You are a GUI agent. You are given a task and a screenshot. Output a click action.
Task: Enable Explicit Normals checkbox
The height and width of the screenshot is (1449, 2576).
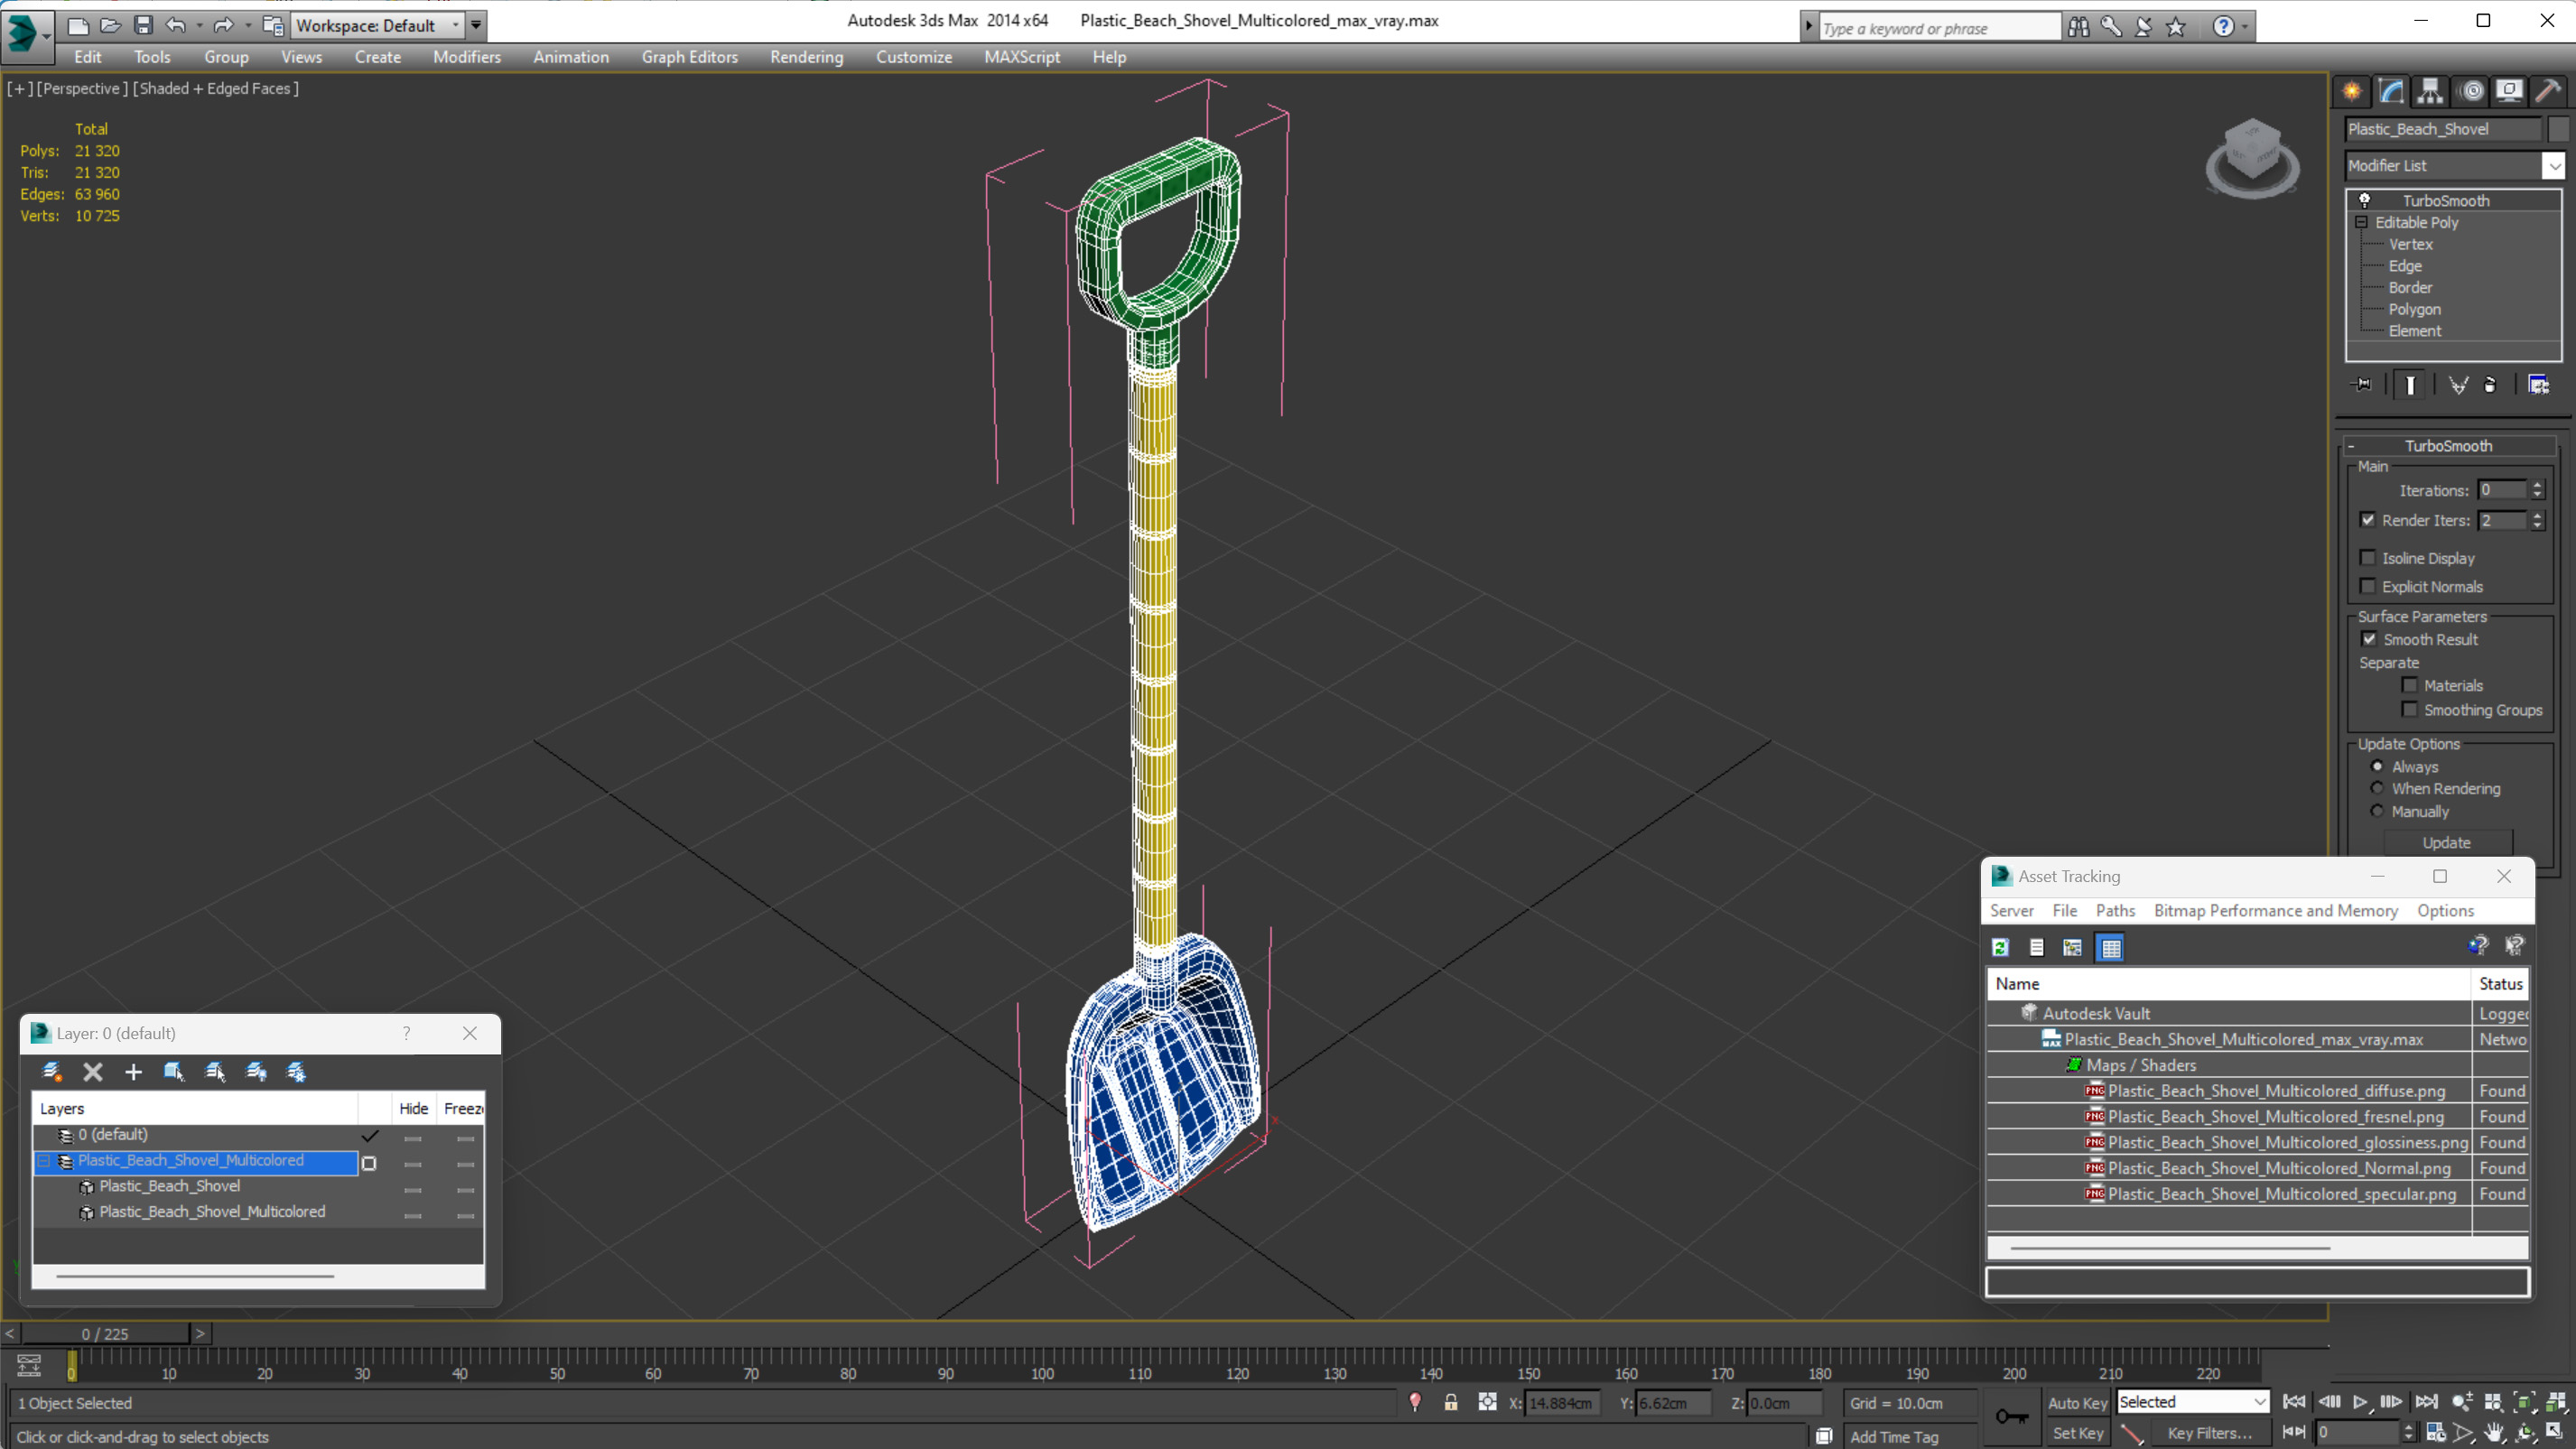click(2367, 586)
